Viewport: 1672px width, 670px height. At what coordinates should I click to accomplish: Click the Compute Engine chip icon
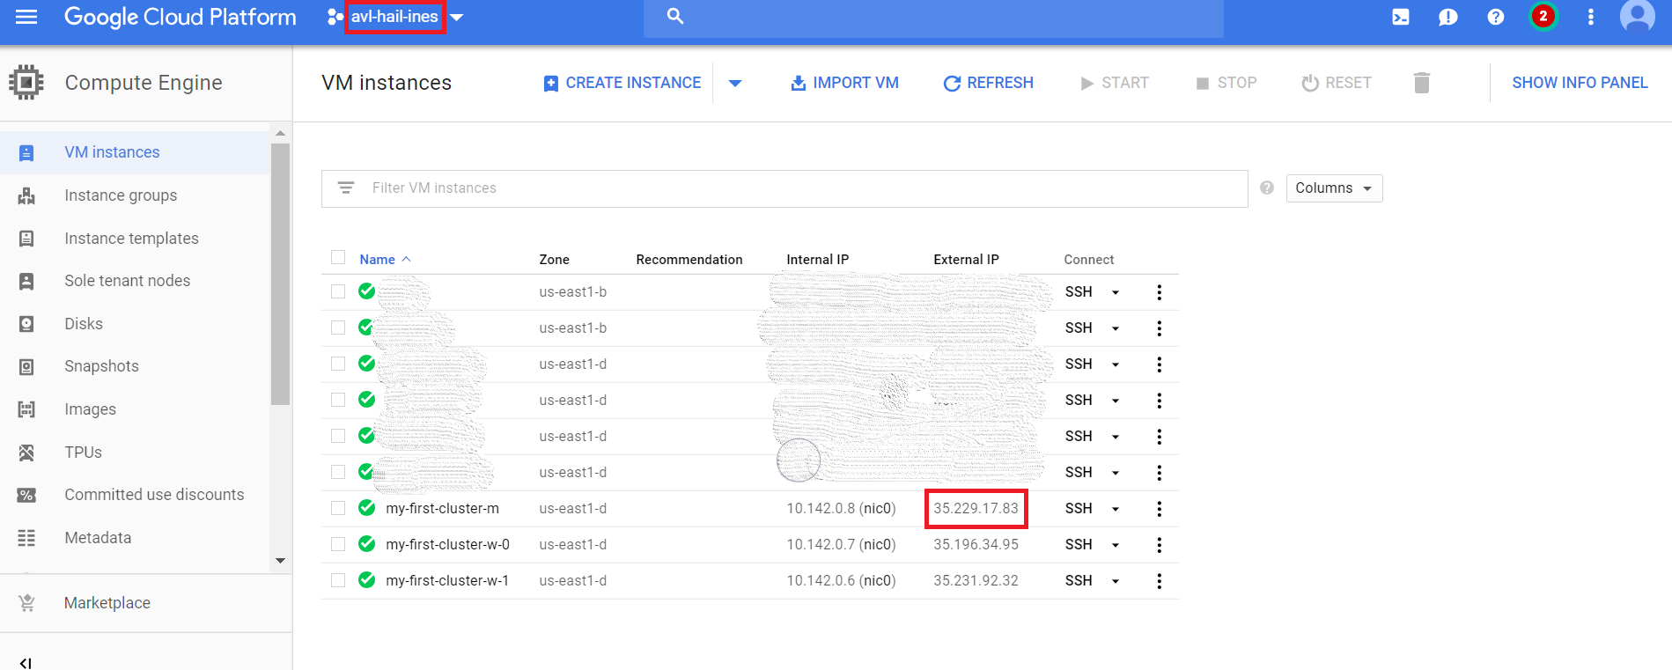click(26, 83)
